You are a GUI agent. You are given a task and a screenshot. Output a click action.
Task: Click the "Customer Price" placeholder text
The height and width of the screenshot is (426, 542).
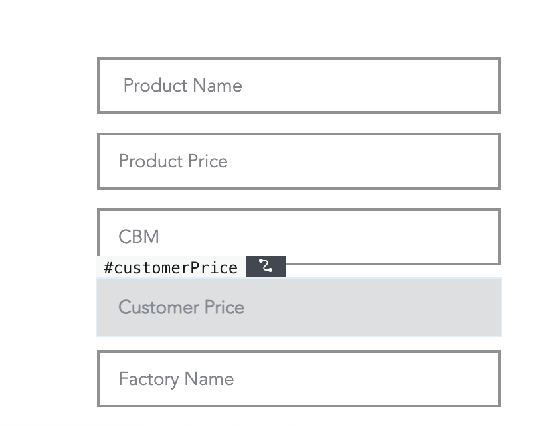click(181, 307)
